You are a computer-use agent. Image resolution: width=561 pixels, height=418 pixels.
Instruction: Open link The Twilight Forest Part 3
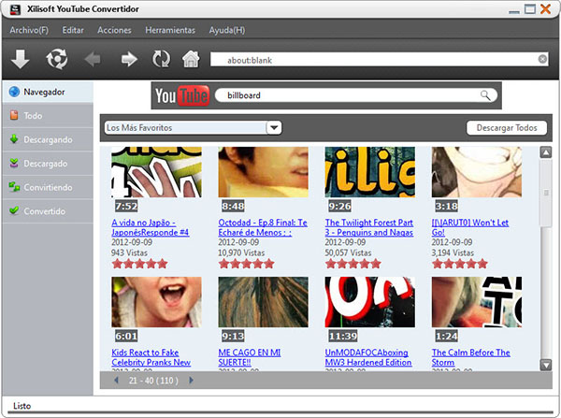click(369, 227)
